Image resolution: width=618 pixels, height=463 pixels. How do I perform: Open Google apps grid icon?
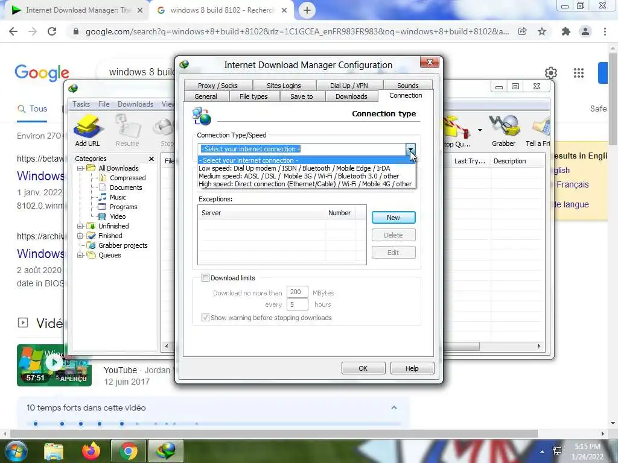[579, 73]
